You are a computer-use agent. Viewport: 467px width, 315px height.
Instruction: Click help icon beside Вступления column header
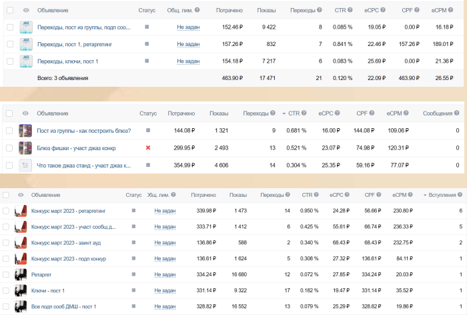click(460, 195)
